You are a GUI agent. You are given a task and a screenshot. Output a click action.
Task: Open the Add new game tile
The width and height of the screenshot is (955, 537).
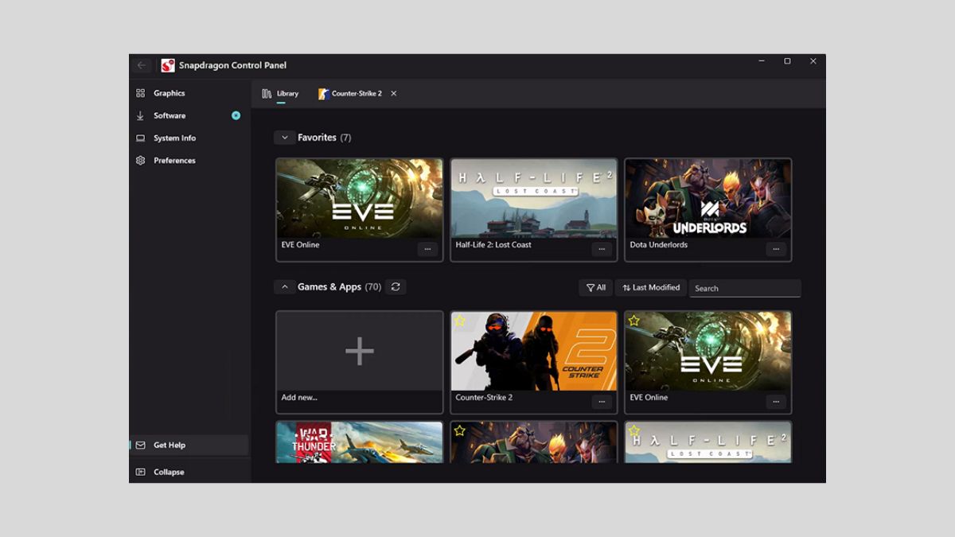[x=359, y=351]
